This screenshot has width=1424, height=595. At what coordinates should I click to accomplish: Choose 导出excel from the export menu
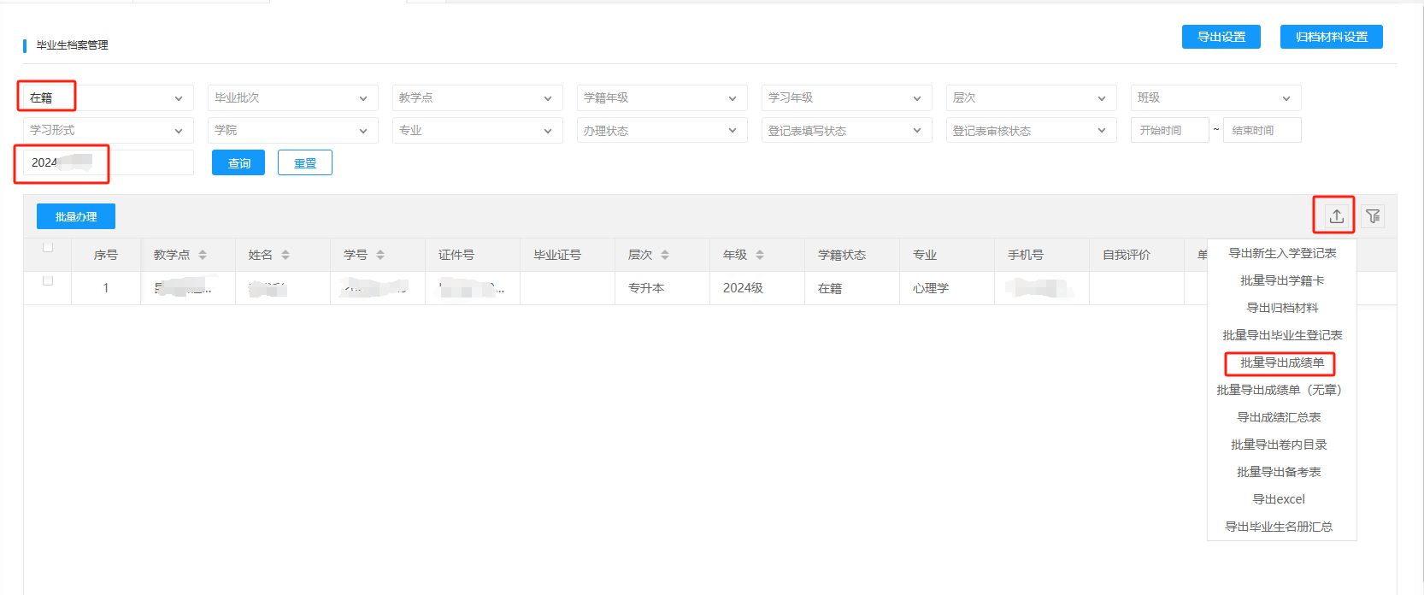1279,499
